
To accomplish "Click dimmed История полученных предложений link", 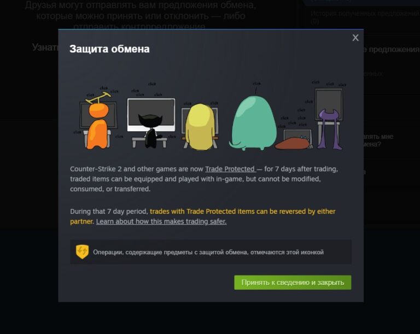I will pyautogui.click(x=365, y=17).
